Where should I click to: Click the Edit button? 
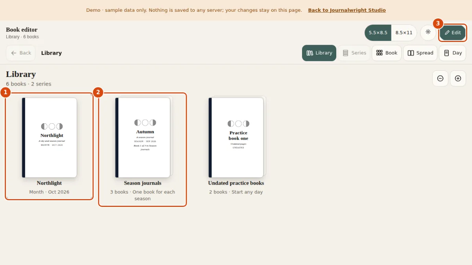pos(453,33)
